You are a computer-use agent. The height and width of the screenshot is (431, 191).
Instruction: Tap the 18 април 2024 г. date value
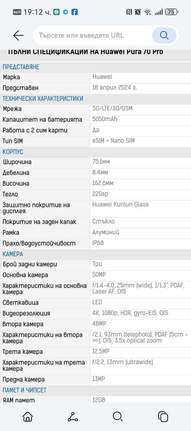click(x=115, y=88)
